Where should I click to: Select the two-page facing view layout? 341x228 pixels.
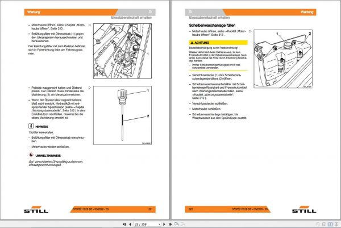point(330,224)
